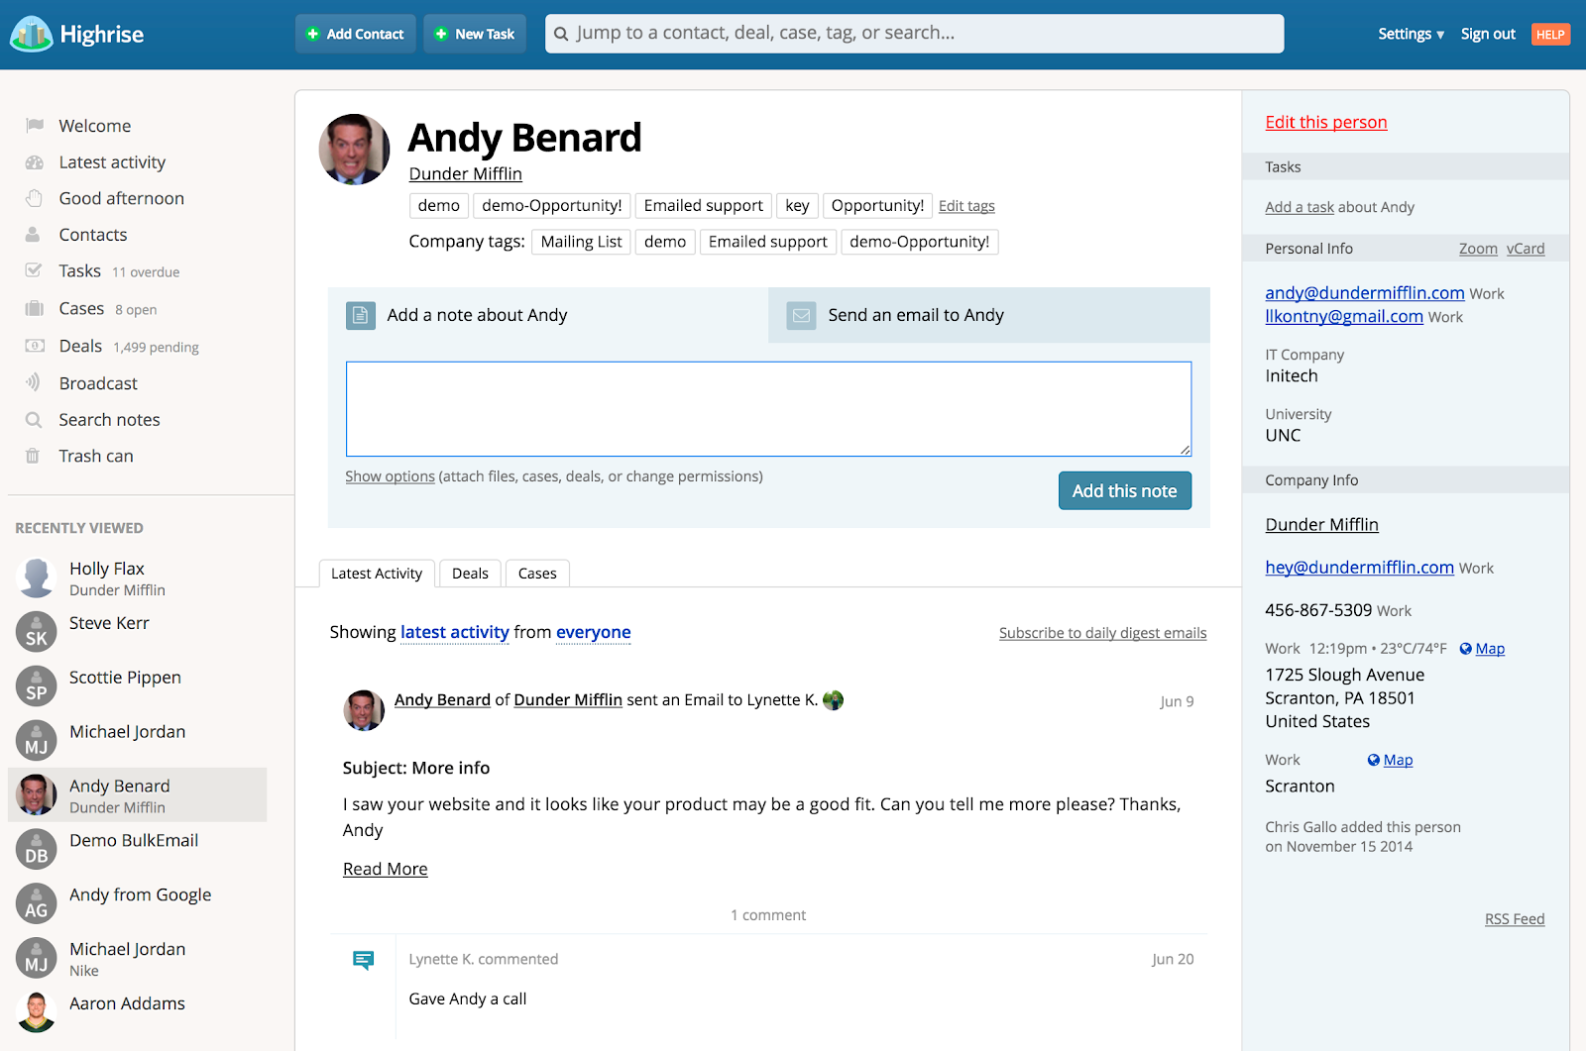Click the Broadcast signal icon
This screenshot has height=1051, width=1586.
click(x=34, y=382)
